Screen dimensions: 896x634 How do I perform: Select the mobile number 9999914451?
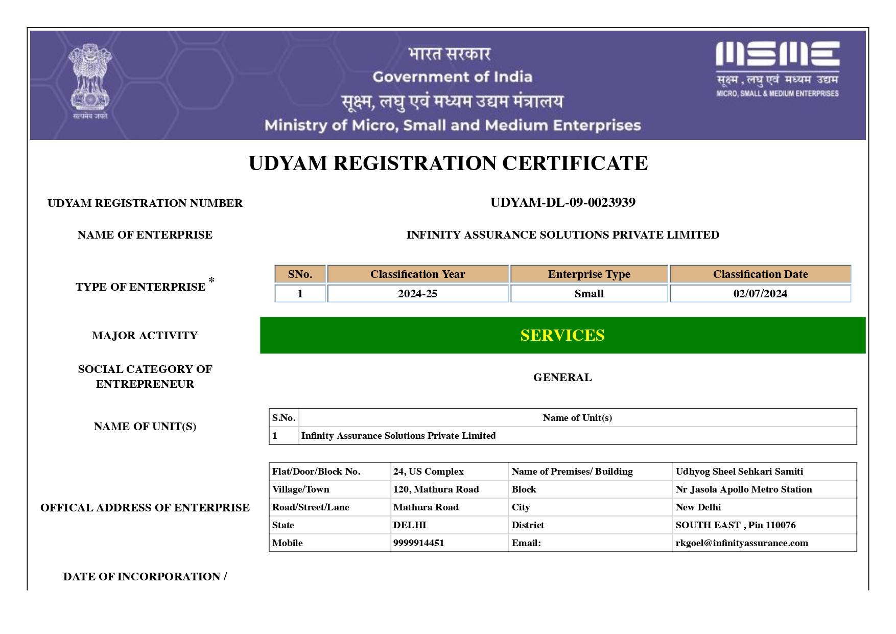coord(418,543)
